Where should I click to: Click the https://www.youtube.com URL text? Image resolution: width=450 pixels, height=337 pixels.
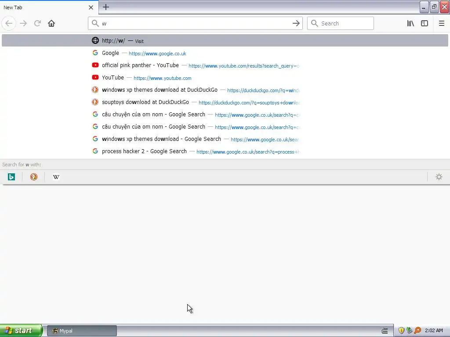163,78
